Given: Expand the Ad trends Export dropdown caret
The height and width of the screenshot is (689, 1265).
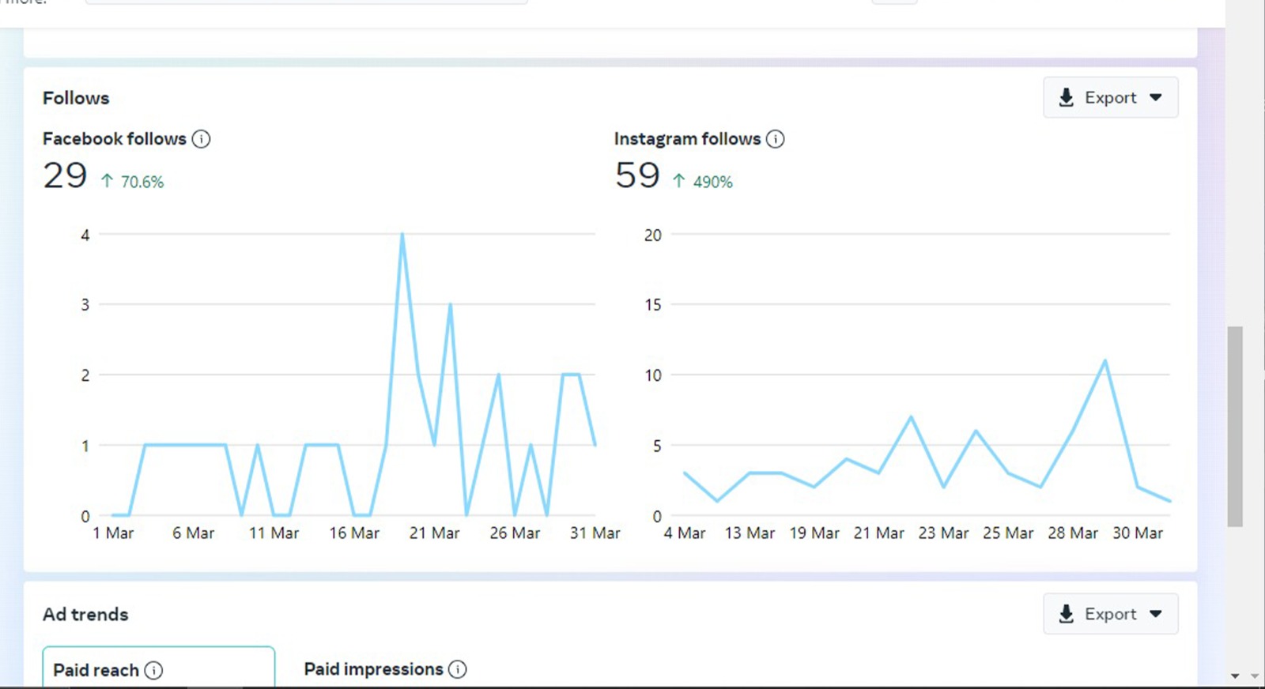Looking at the screenshot, I should tap(1156, 614).
